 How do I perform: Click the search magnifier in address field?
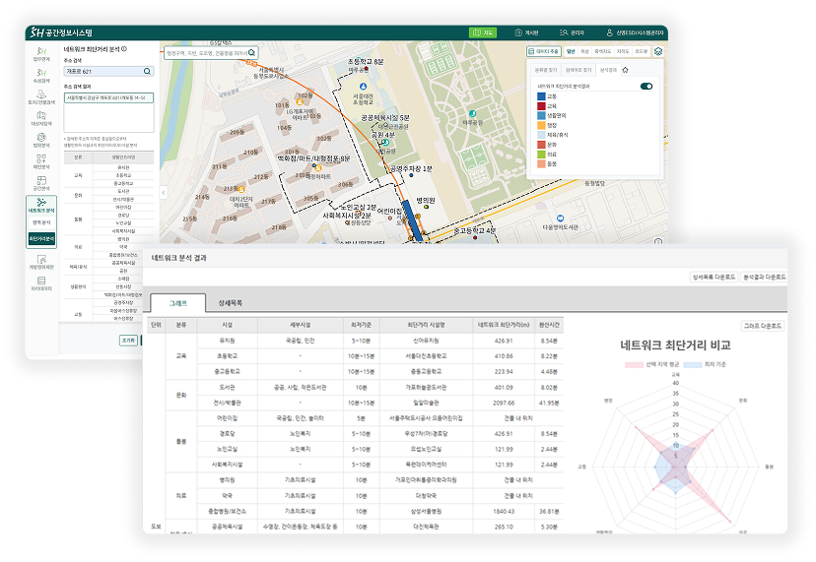(x=148, y=71)
